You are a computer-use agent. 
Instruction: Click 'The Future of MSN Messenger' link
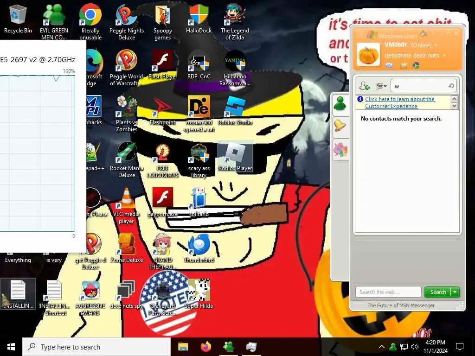(x=401, y=305)
